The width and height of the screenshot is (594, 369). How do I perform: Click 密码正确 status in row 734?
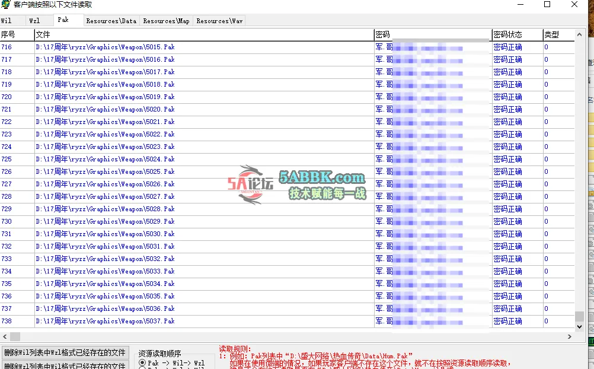coord(507,271)
